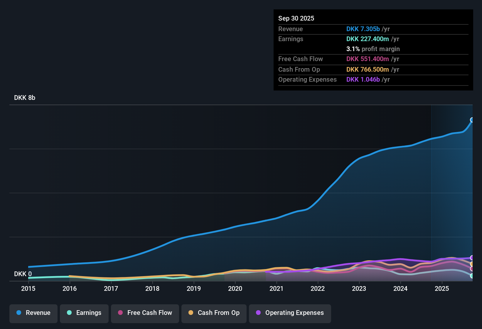Click the orange Cash From Op legend dot

tap(191, 313)
